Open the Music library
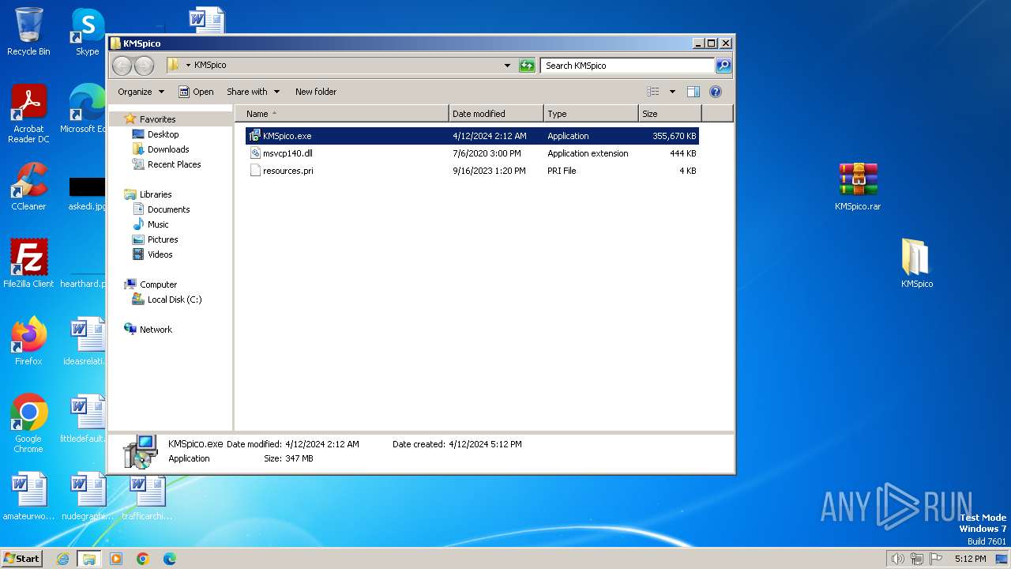The width and height of the screenshot is (1011, 569). pos(158,224)
